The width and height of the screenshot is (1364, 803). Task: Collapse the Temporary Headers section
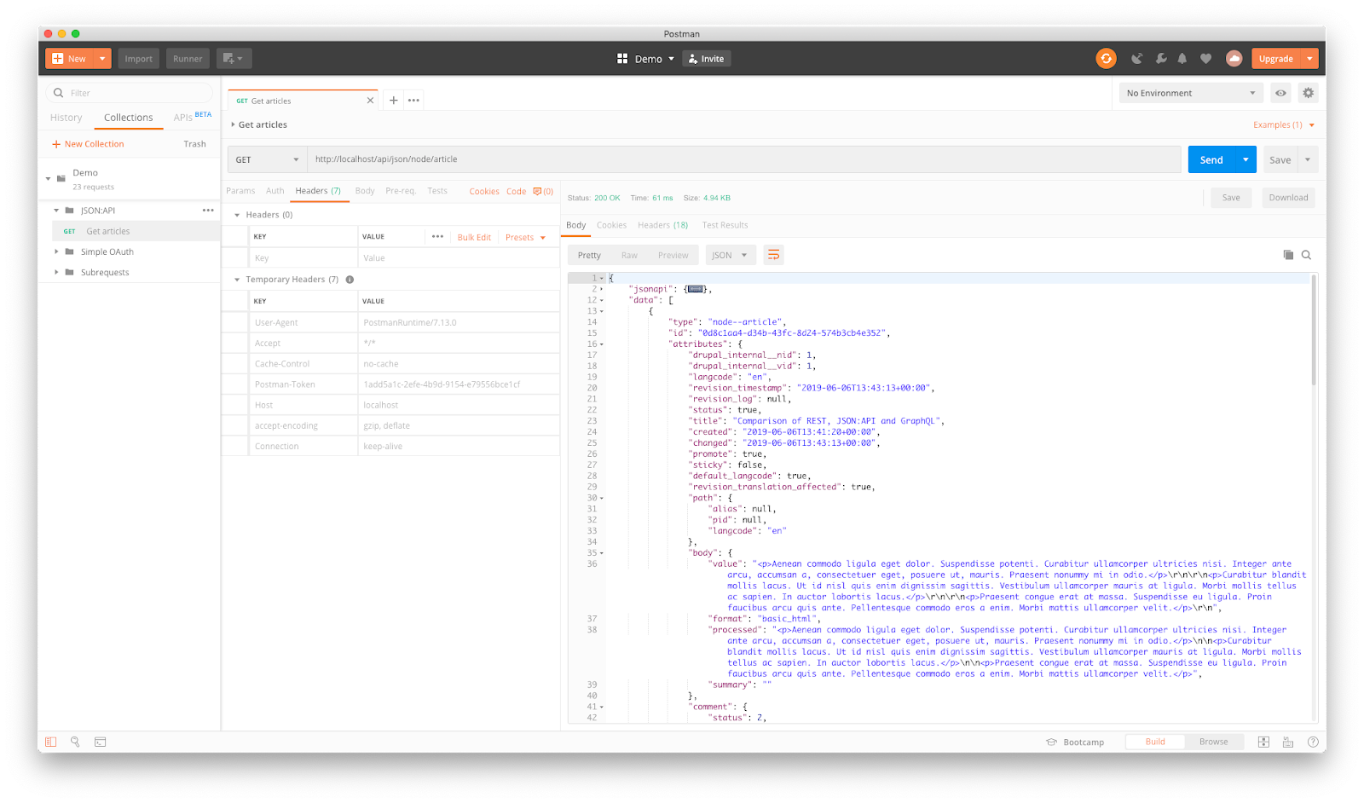[237, 280]
